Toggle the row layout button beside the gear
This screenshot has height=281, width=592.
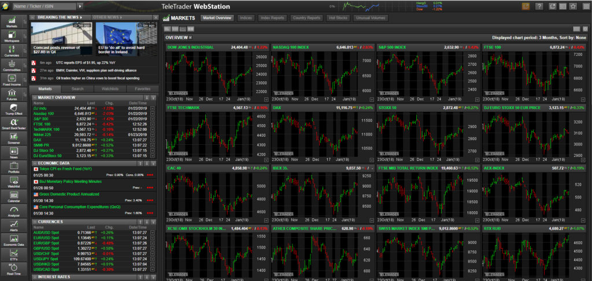[x=576, y=29]
